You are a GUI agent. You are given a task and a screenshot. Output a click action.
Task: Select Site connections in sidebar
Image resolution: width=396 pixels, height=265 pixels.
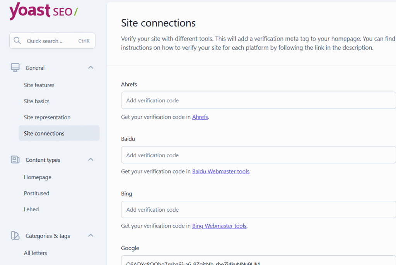pos(44,133)
